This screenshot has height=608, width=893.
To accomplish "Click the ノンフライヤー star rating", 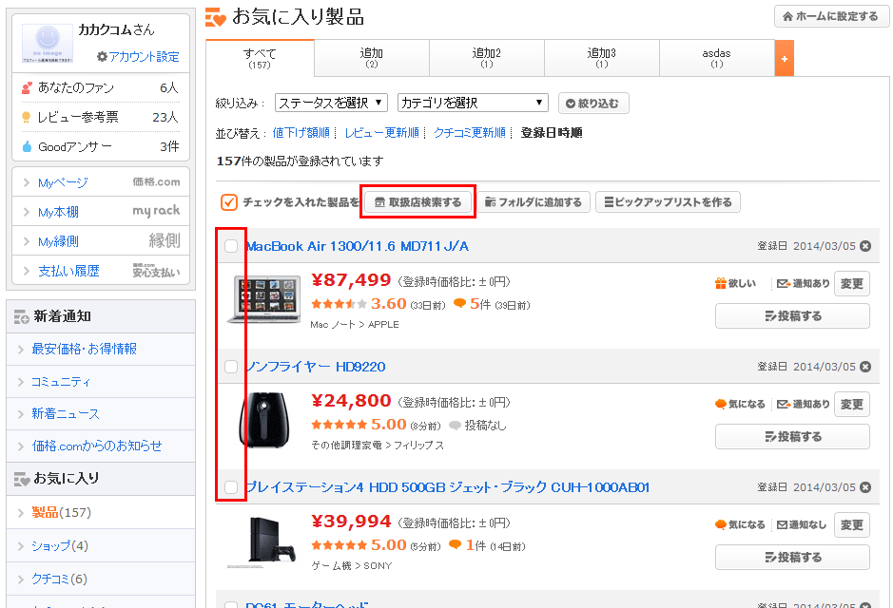I will click(339, 425).
